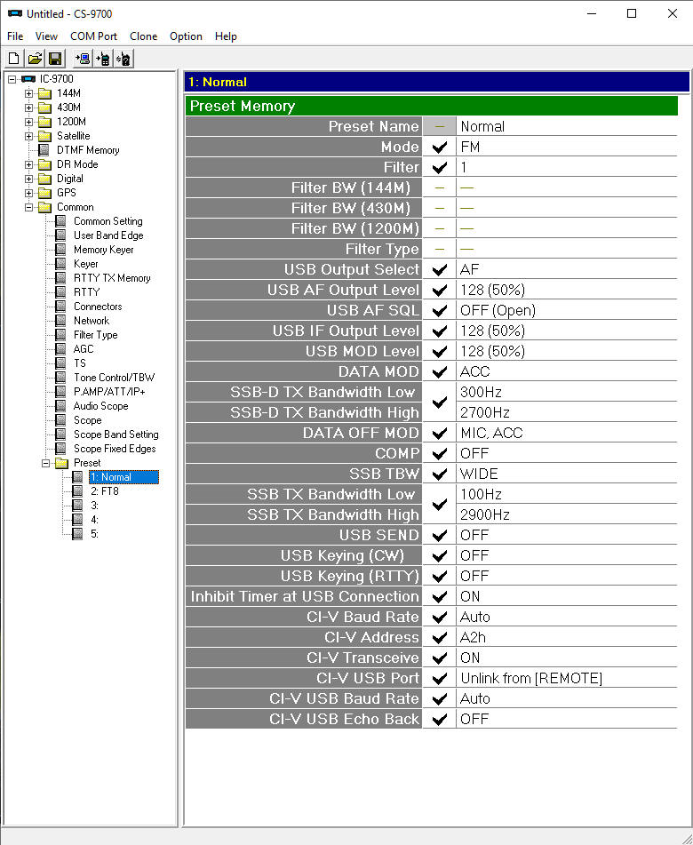Click the 144M folder icon
This screenshot has height=845, width=693.
tap(44, 93)
